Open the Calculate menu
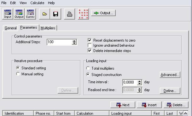This screenshot has width=192, height=116. coord(37,3)
